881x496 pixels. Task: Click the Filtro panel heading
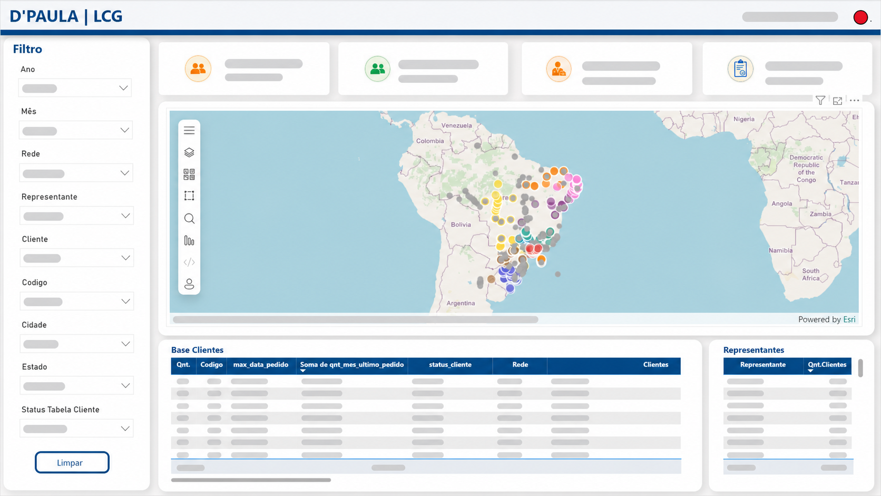coord(27,49)
